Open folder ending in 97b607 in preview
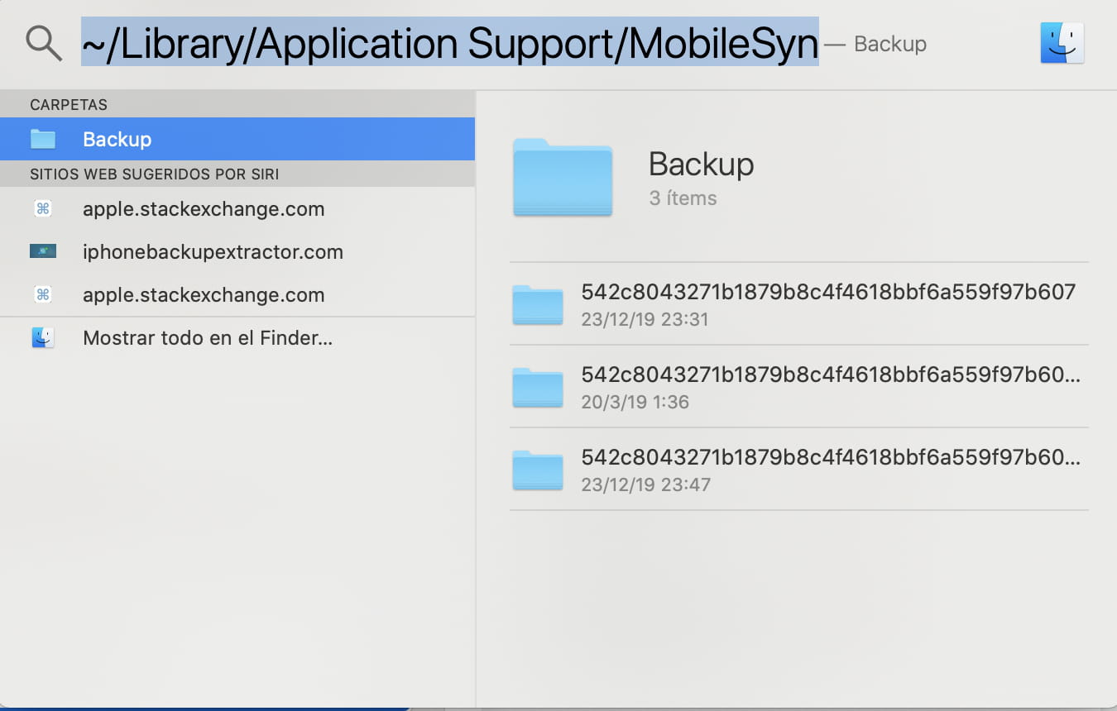 coord(827,292)
